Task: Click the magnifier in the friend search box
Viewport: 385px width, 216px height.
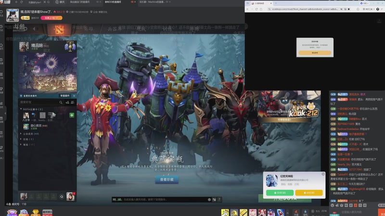Action: pos(61,102)
